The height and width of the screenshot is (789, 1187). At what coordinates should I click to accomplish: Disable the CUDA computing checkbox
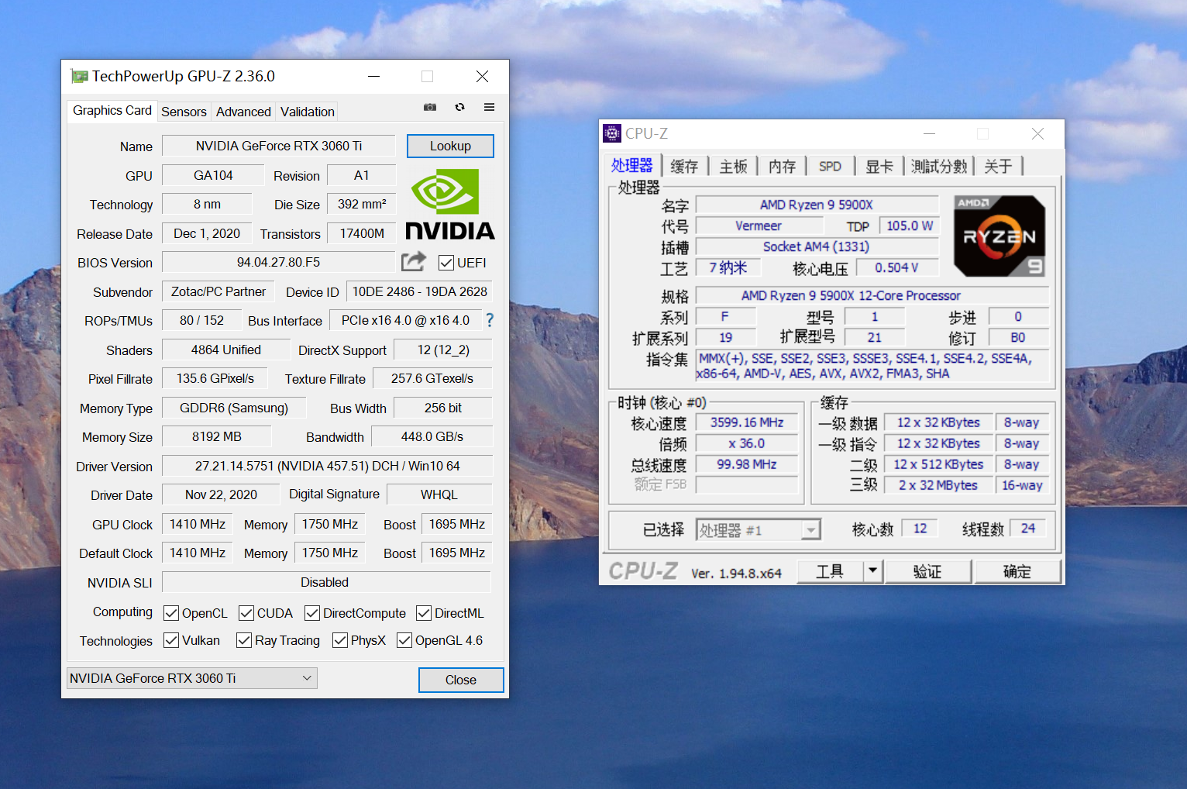(246, 613)
